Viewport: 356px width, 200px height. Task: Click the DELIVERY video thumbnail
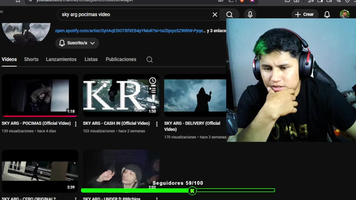click(195, 95)
